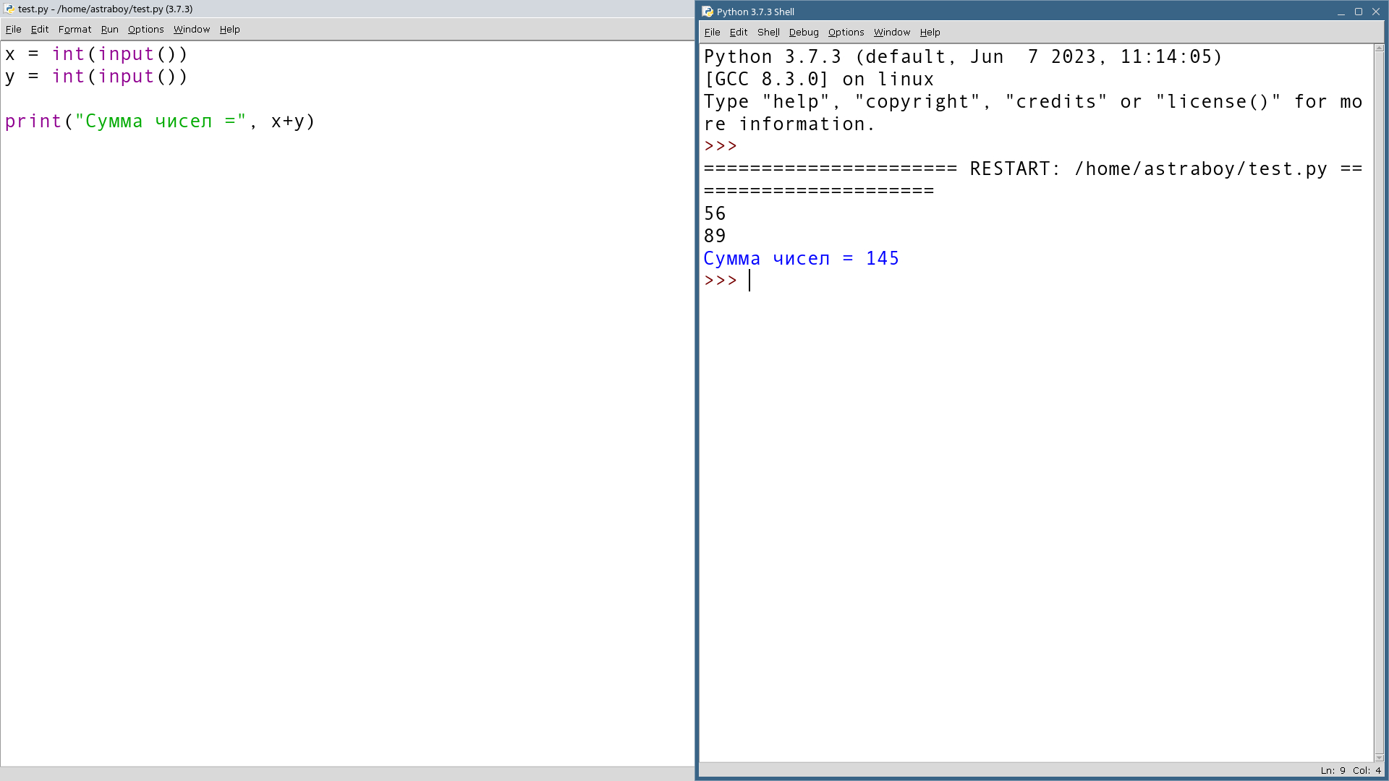Open Window menu in Python Shell
This screenshot has height=781, width=1389.
pyautogui.click(x=892, y=33)
